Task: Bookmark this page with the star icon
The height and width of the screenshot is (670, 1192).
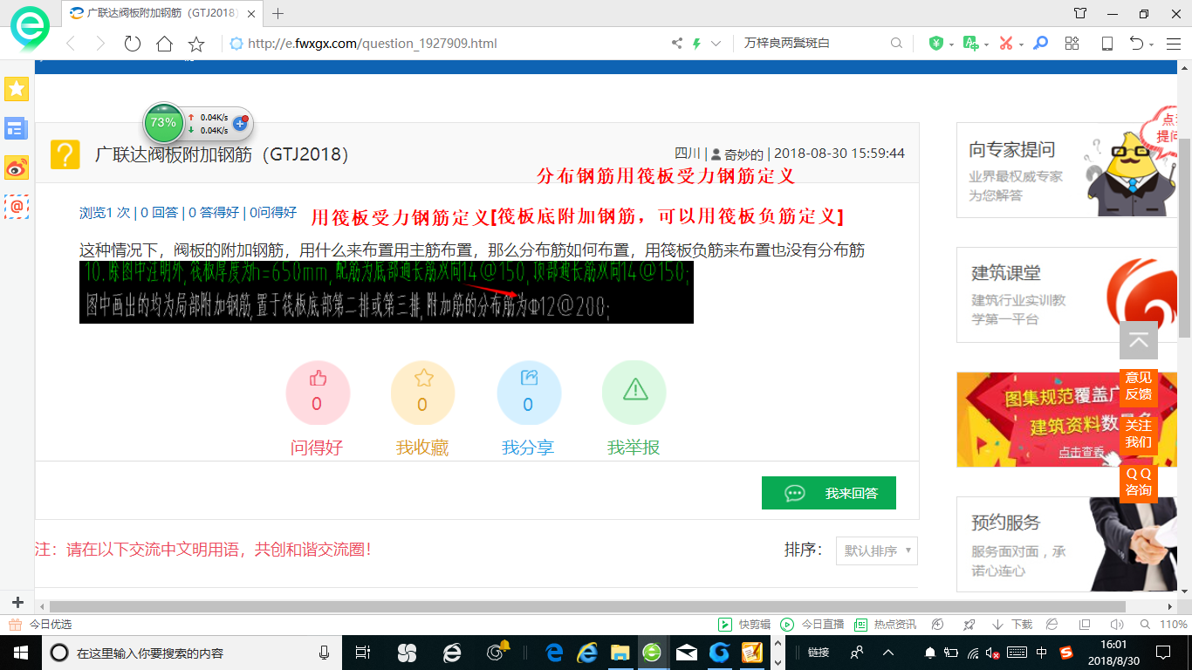Action: pos(196,44)
